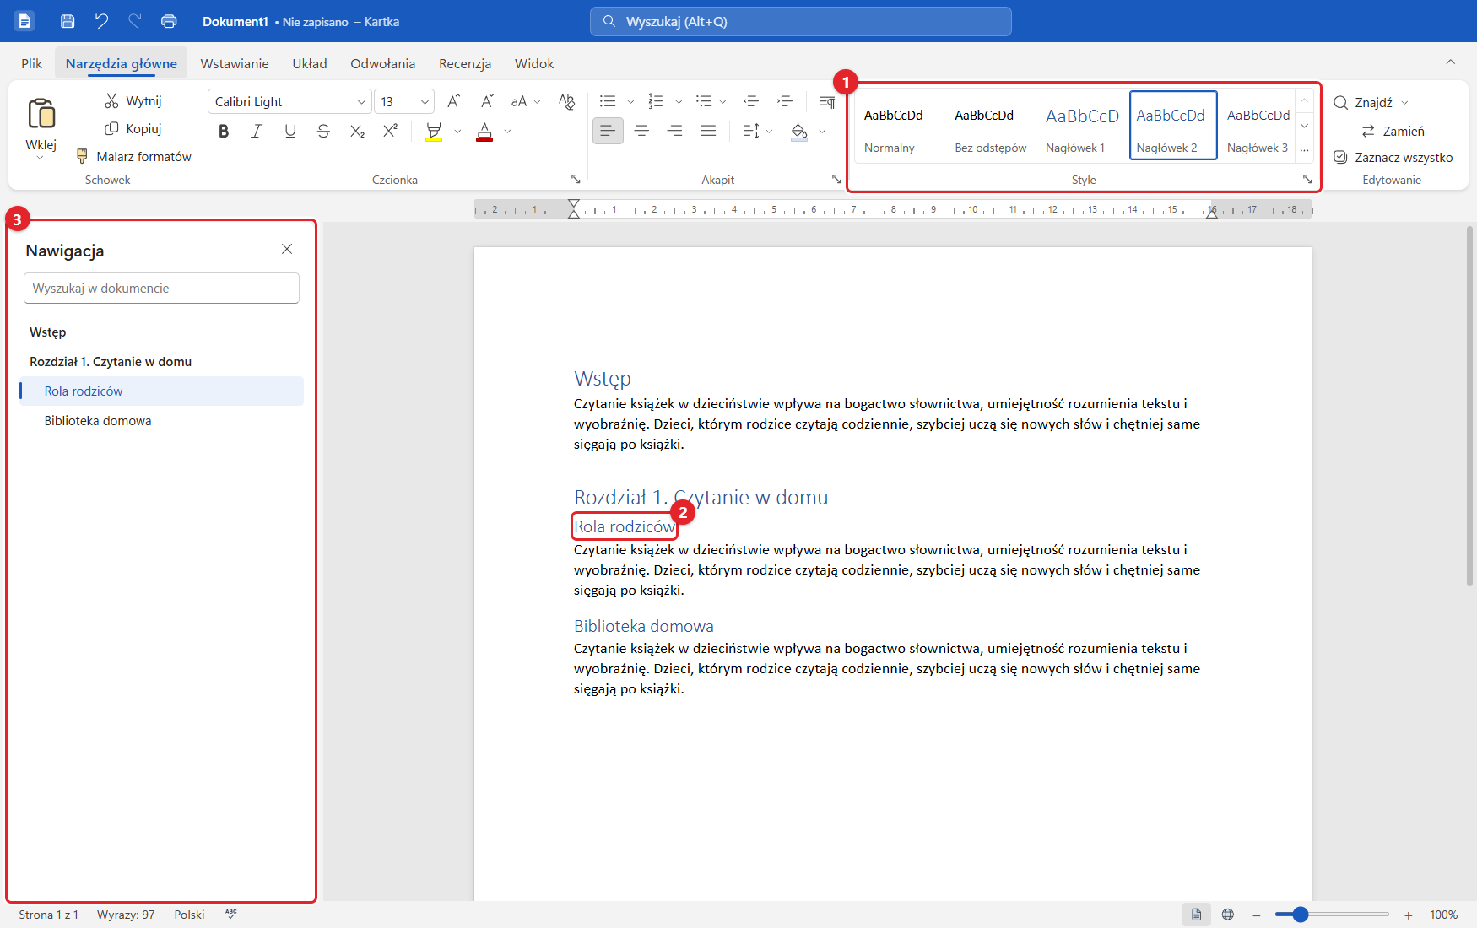Increase paragraph indent
Image resolution: width=1477 pixels, height=928 pixels.
pyautogui.click(x=785, y=101)
